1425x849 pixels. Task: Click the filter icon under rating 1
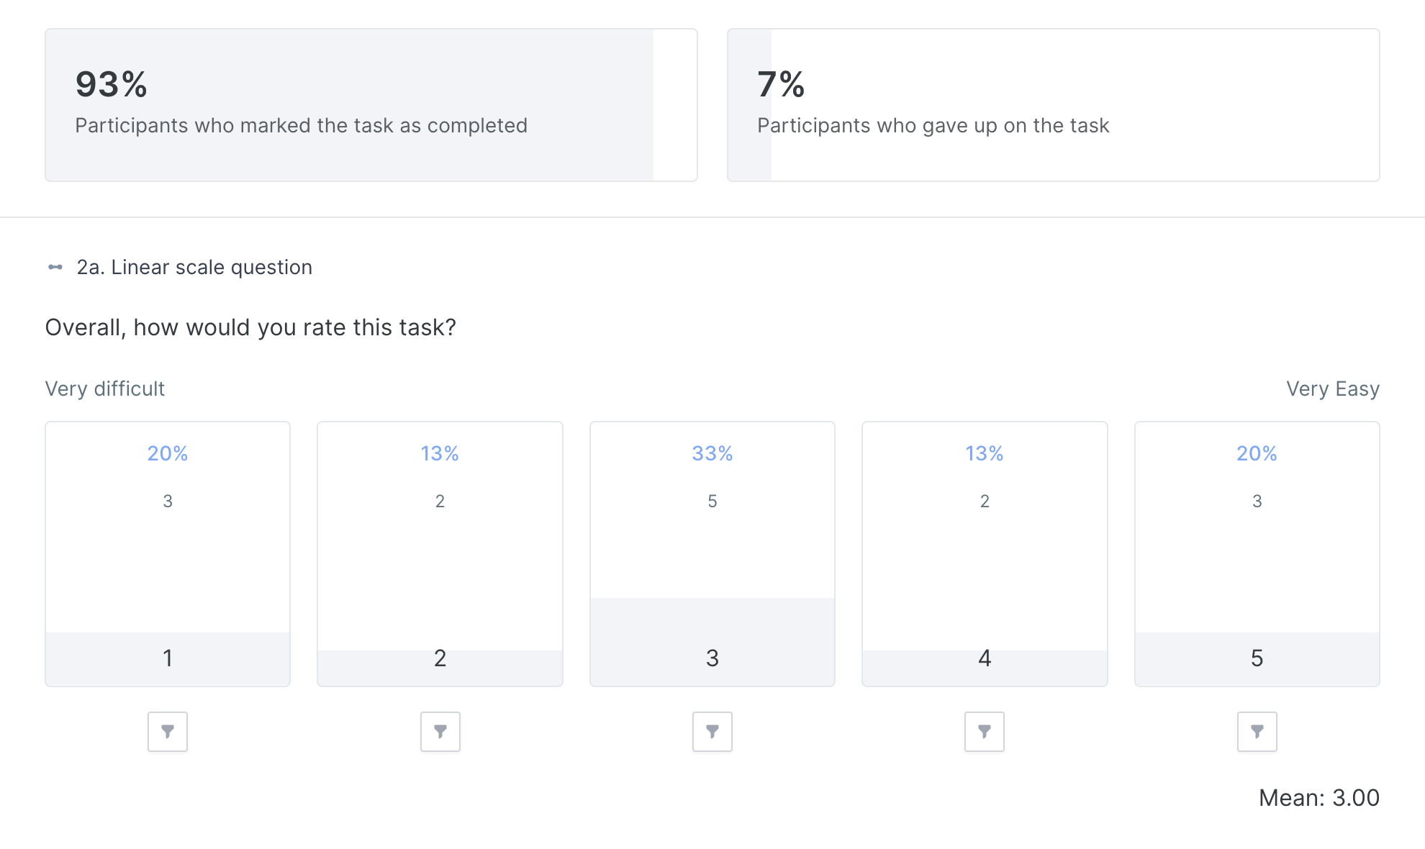click(x=168, y=732)
